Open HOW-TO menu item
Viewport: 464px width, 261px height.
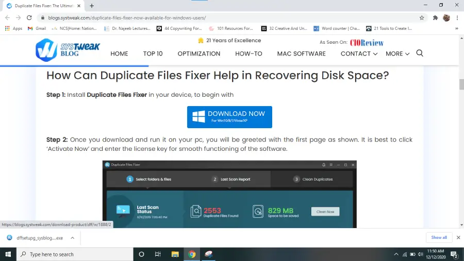[248, 54]
